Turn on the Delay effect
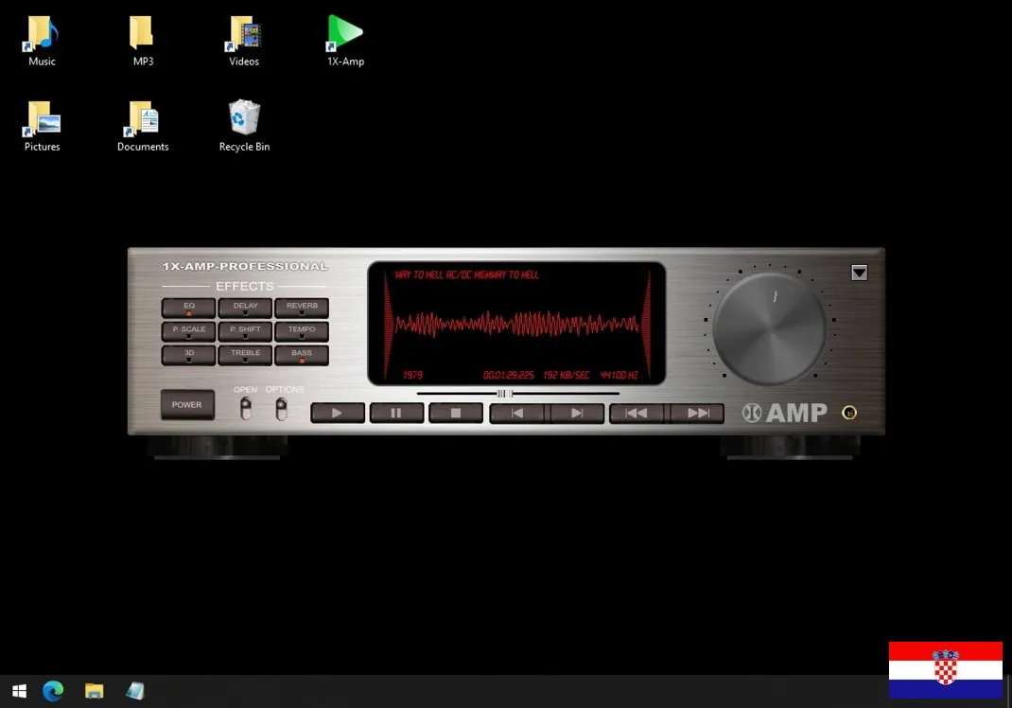 [245, 308]
